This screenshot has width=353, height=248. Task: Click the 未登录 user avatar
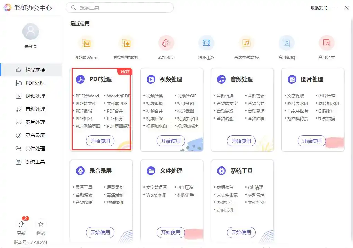pyautogui.click(x=31, y=31)
